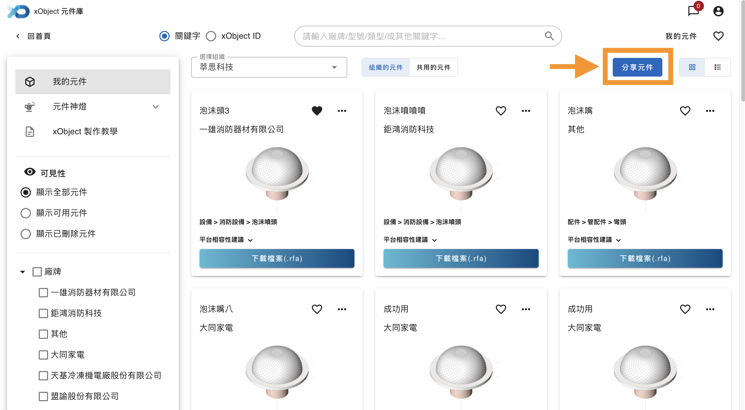Viewport: 745px width, 410px height.
Task: Select the xObject ID search mode
Action: 211,36
